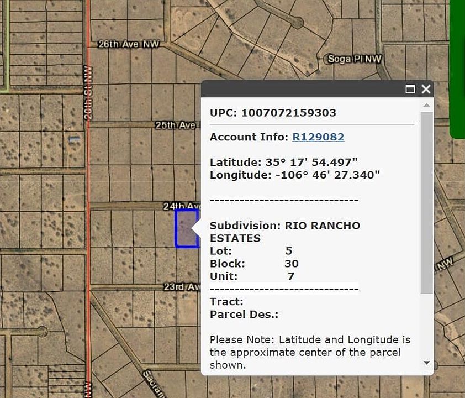Click the 26th Ave NW street label
This screenshot has width=465, height=398.
point(128,44)
